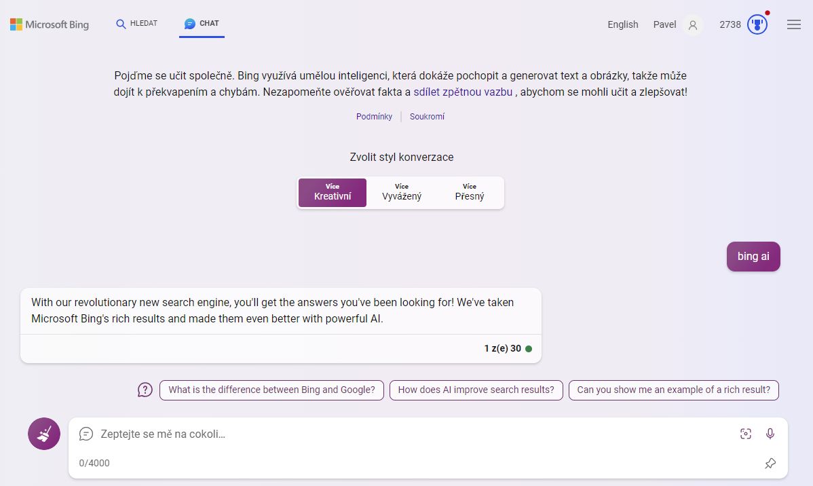Open the Rewards trophy icon
This screenshot has width=813, height=486.
pyautogui.click(x=757, y=24)
